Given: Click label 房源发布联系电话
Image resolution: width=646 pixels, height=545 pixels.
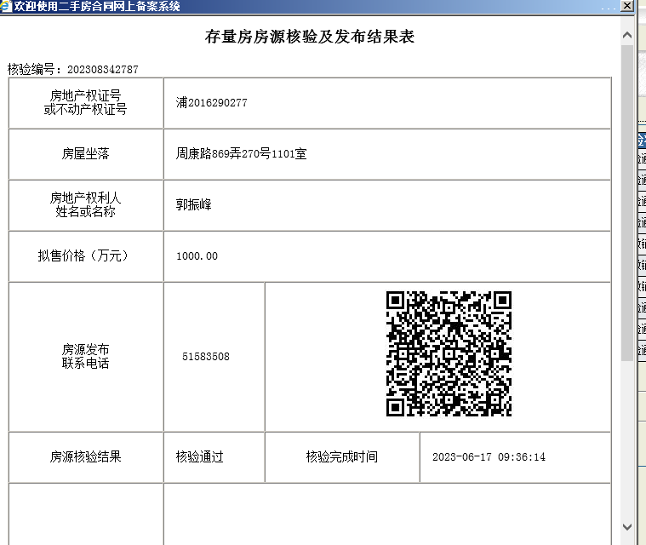Looking at the screenshot, I should (x=85, y=356).
